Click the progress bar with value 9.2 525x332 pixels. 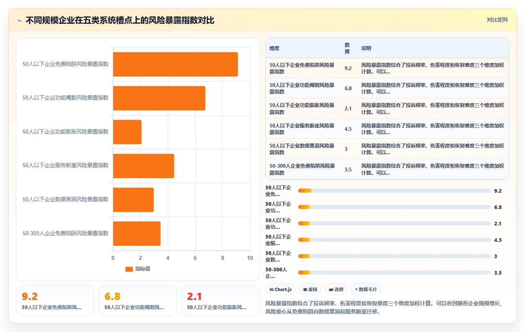(394, 191)
